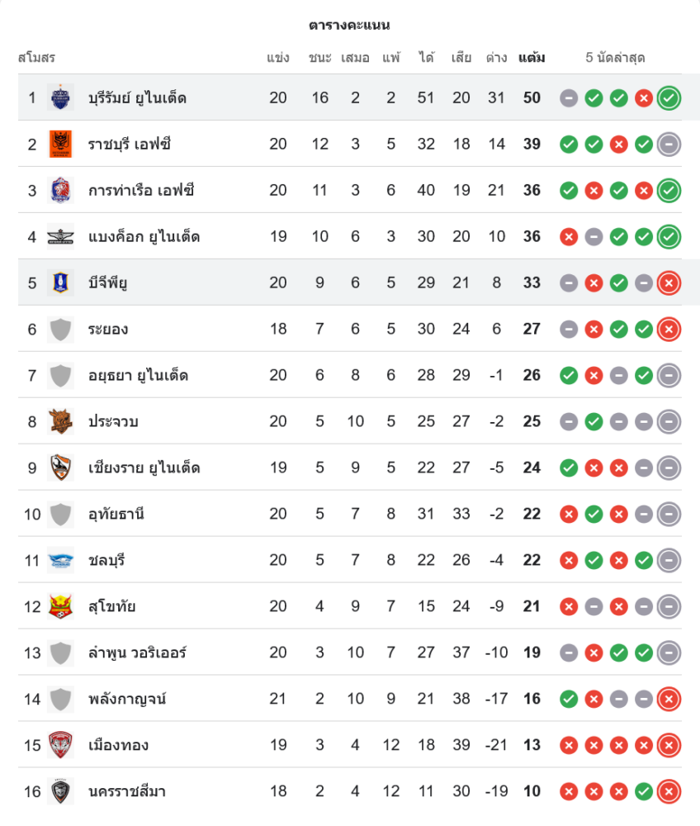Click the Sukhothai (สุโขทัย) club crest
Image resolution: width=700 pixels, height=826 pixels.
[60, 607]
